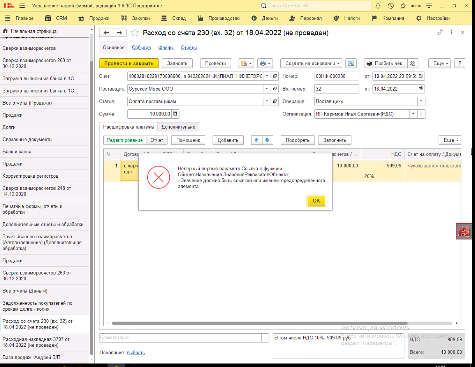This screenshot has height=367, width=475.
Task: Switch to the Отчеты tab
Action: click(189, 47)
